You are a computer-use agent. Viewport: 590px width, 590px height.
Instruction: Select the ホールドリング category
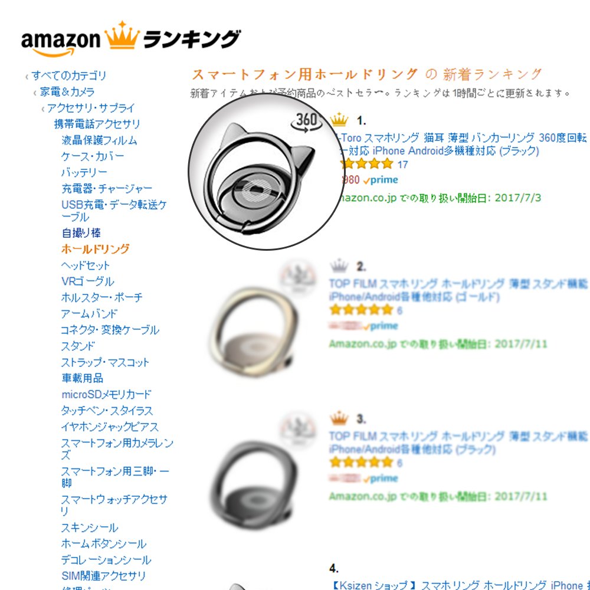point(96,249)
